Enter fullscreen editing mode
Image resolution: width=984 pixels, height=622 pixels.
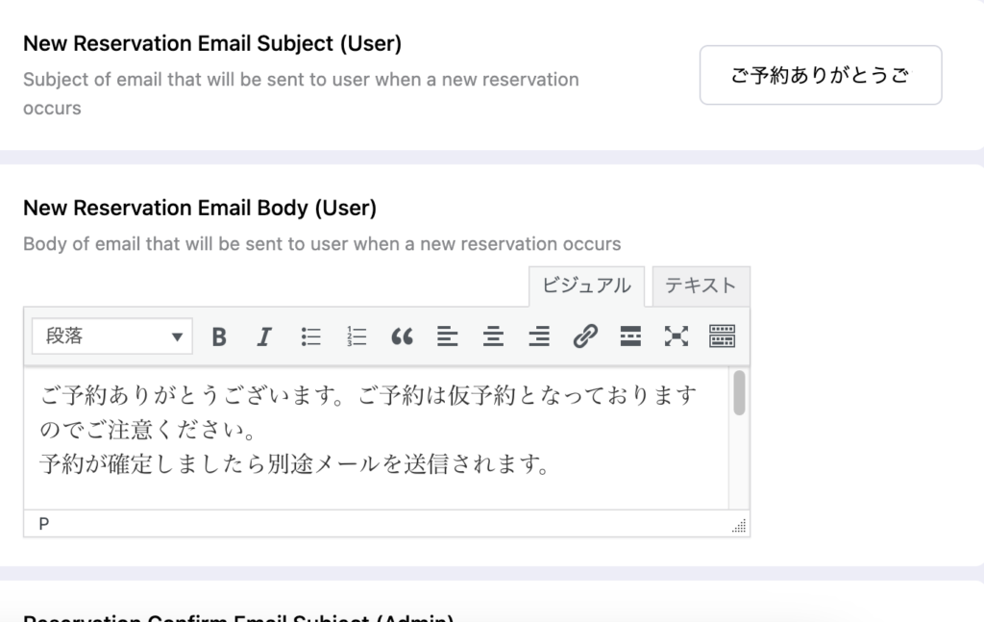pos(676,336)
